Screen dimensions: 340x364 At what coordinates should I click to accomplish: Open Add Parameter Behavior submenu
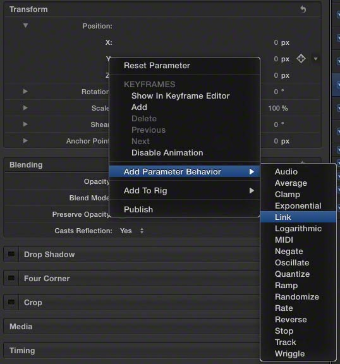tap(185, 172)
